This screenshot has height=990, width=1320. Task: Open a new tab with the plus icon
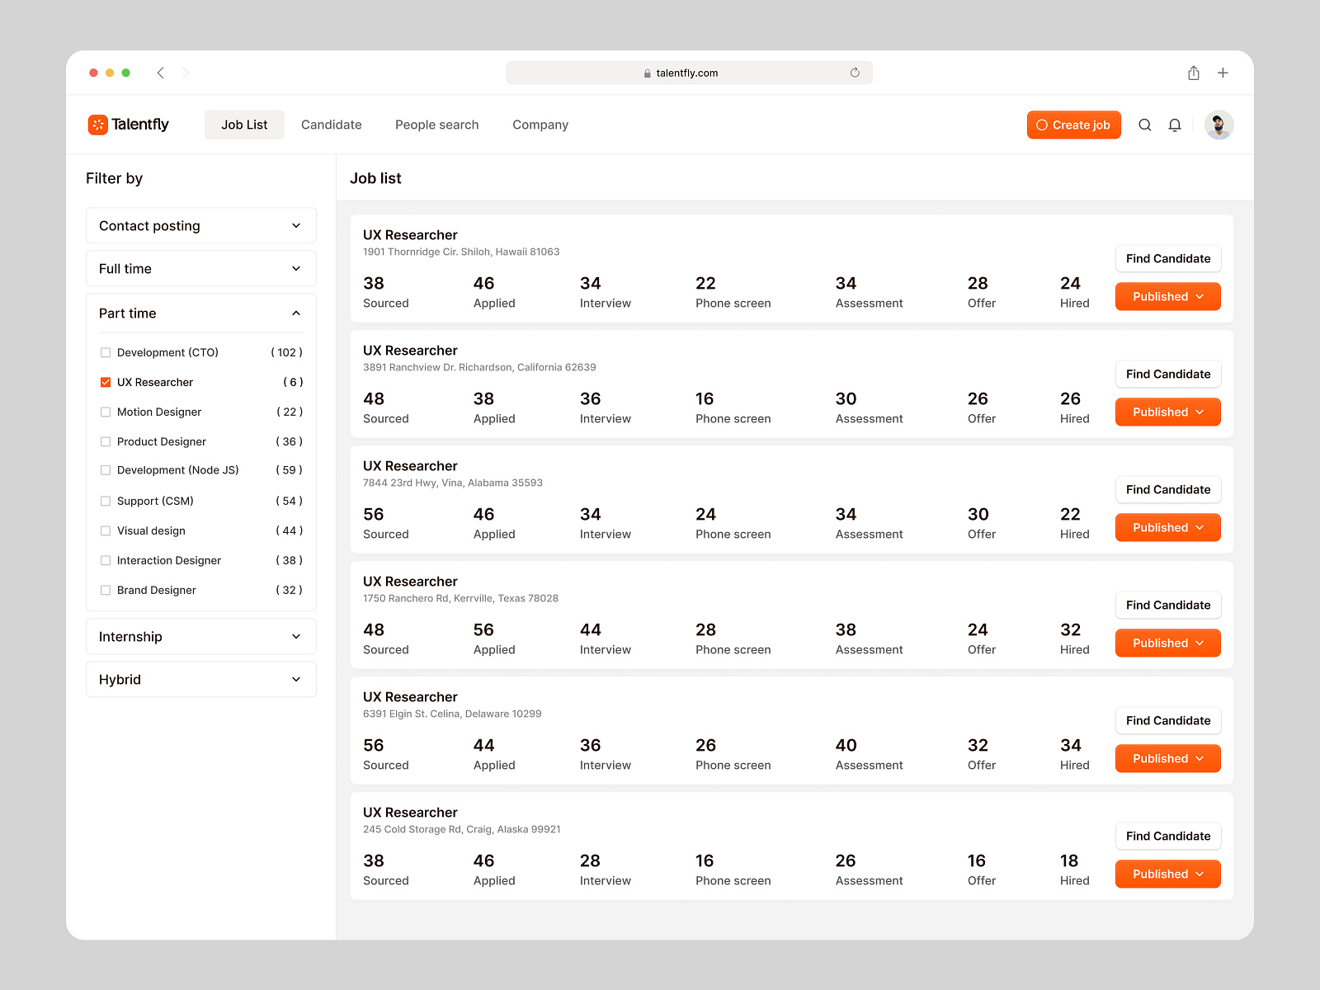pyautogui.click(x=1223, y=73)
